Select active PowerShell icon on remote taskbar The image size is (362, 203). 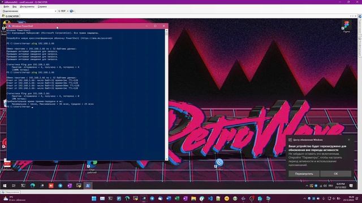click(88, 186)
